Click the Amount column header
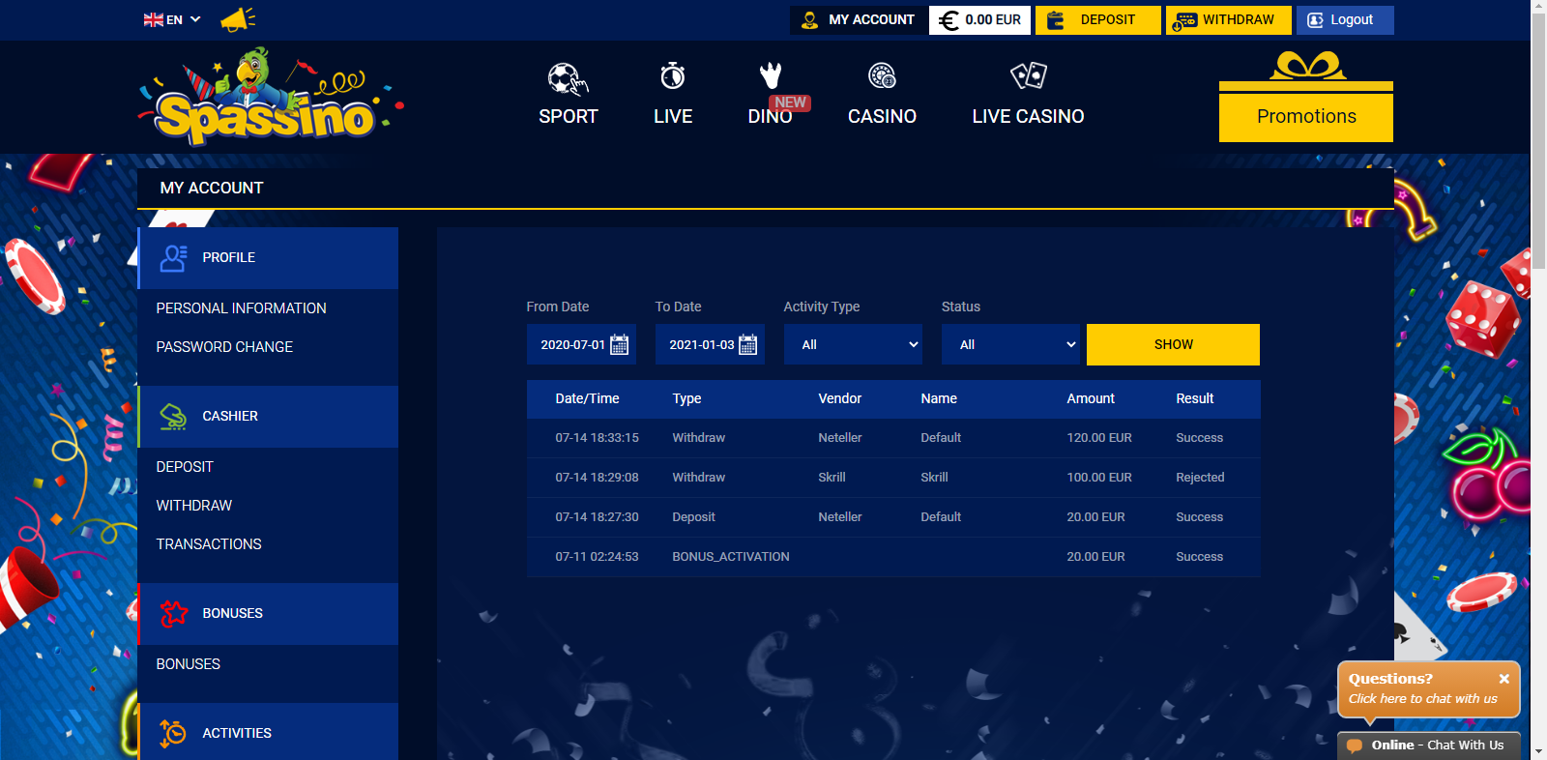1547x760 pixels. [x=1091, y=398]
